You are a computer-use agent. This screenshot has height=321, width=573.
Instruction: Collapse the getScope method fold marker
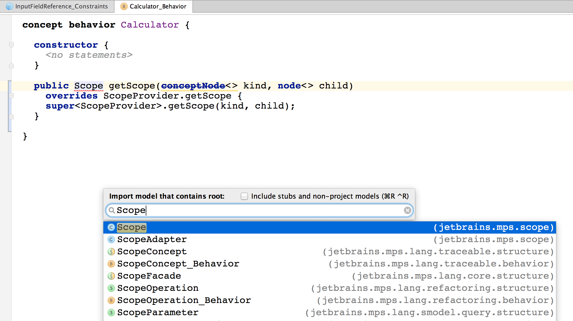click(11, 96)
